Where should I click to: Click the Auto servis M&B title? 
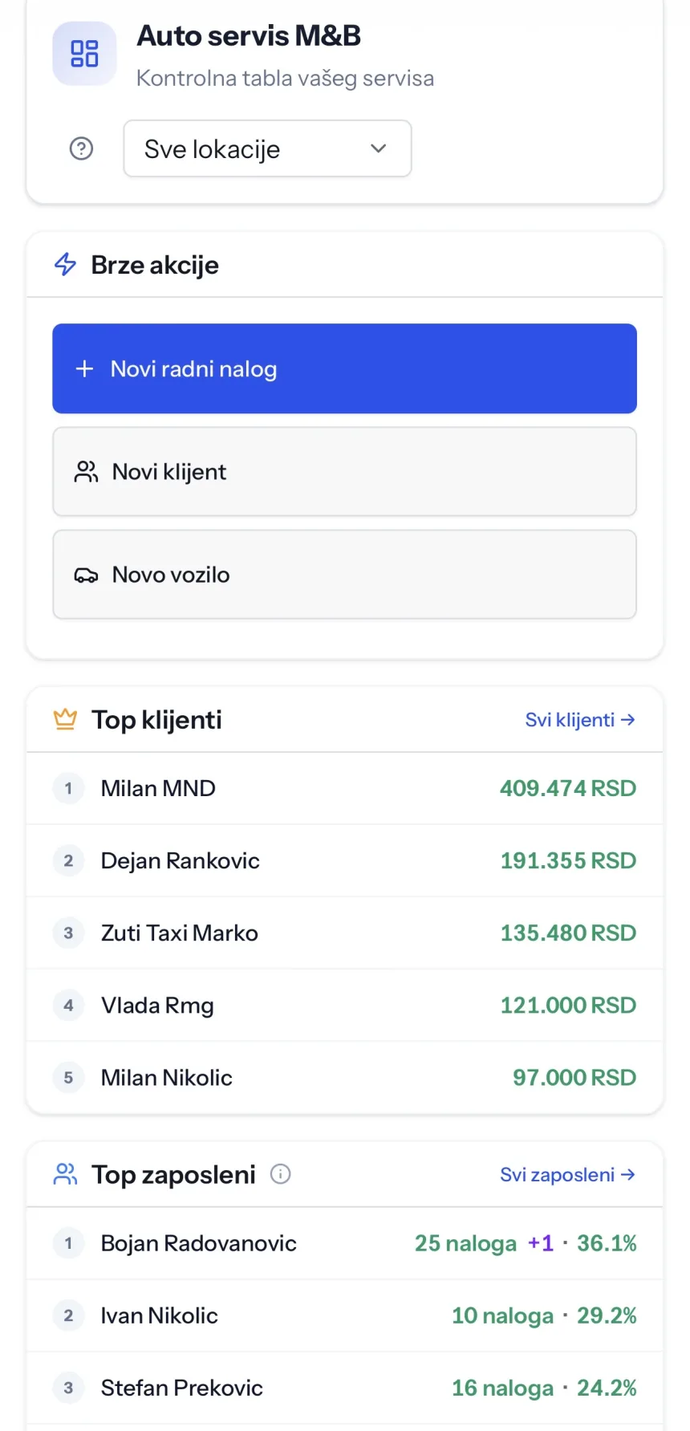tap(249, 36)
